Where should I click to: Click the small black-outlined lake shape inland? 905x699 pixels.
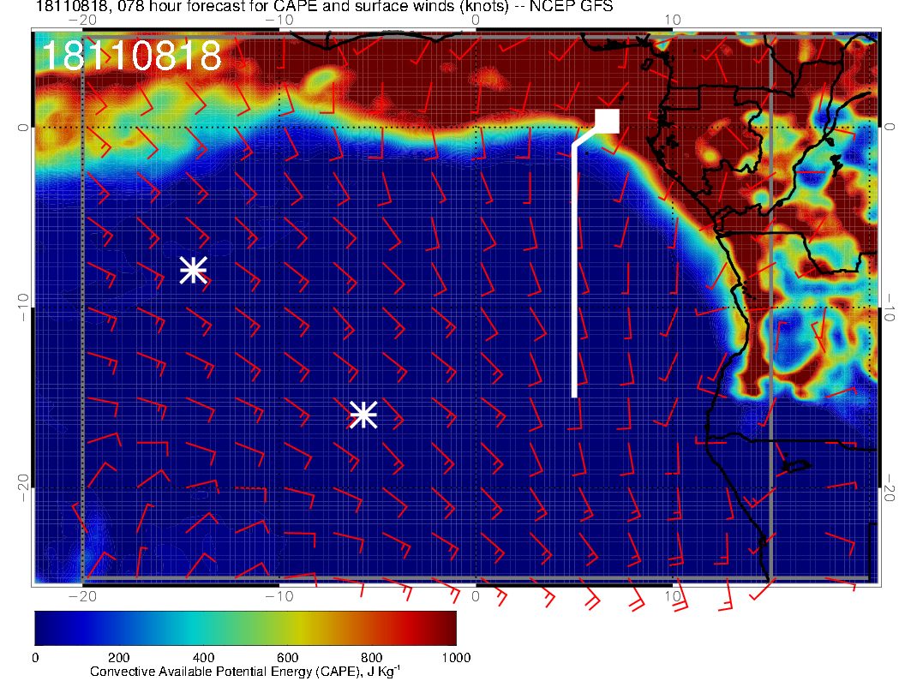pyautogui.click(x=797, y=466)
